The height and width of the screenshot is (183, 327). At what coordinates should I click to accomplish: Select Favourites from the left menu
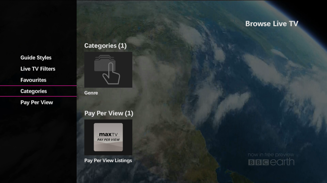tap(33, 80)
